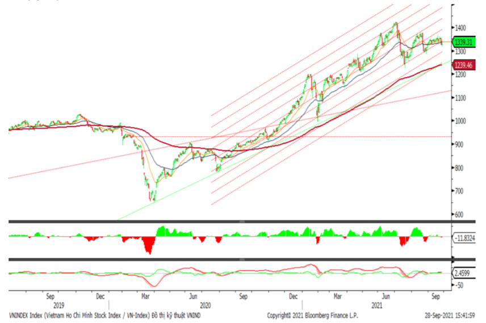Image resolution: width=486 pixels, height=323 pixels.
Task: Click the price peak candlestick above 1400
Action: [x=395, y=24]
